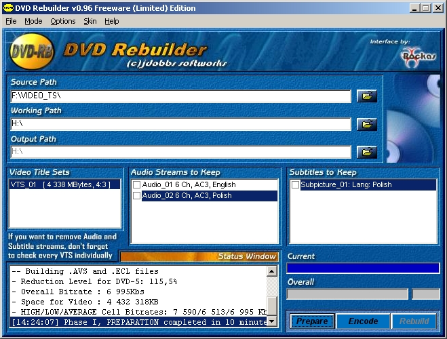Click the Rockas interface logo
The height and width of the screenshot is (339, 447).
click(x=418, y=57)
